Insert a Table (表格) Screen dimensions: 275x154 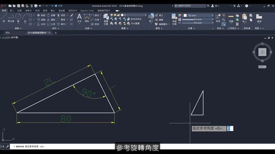[95, 24]
